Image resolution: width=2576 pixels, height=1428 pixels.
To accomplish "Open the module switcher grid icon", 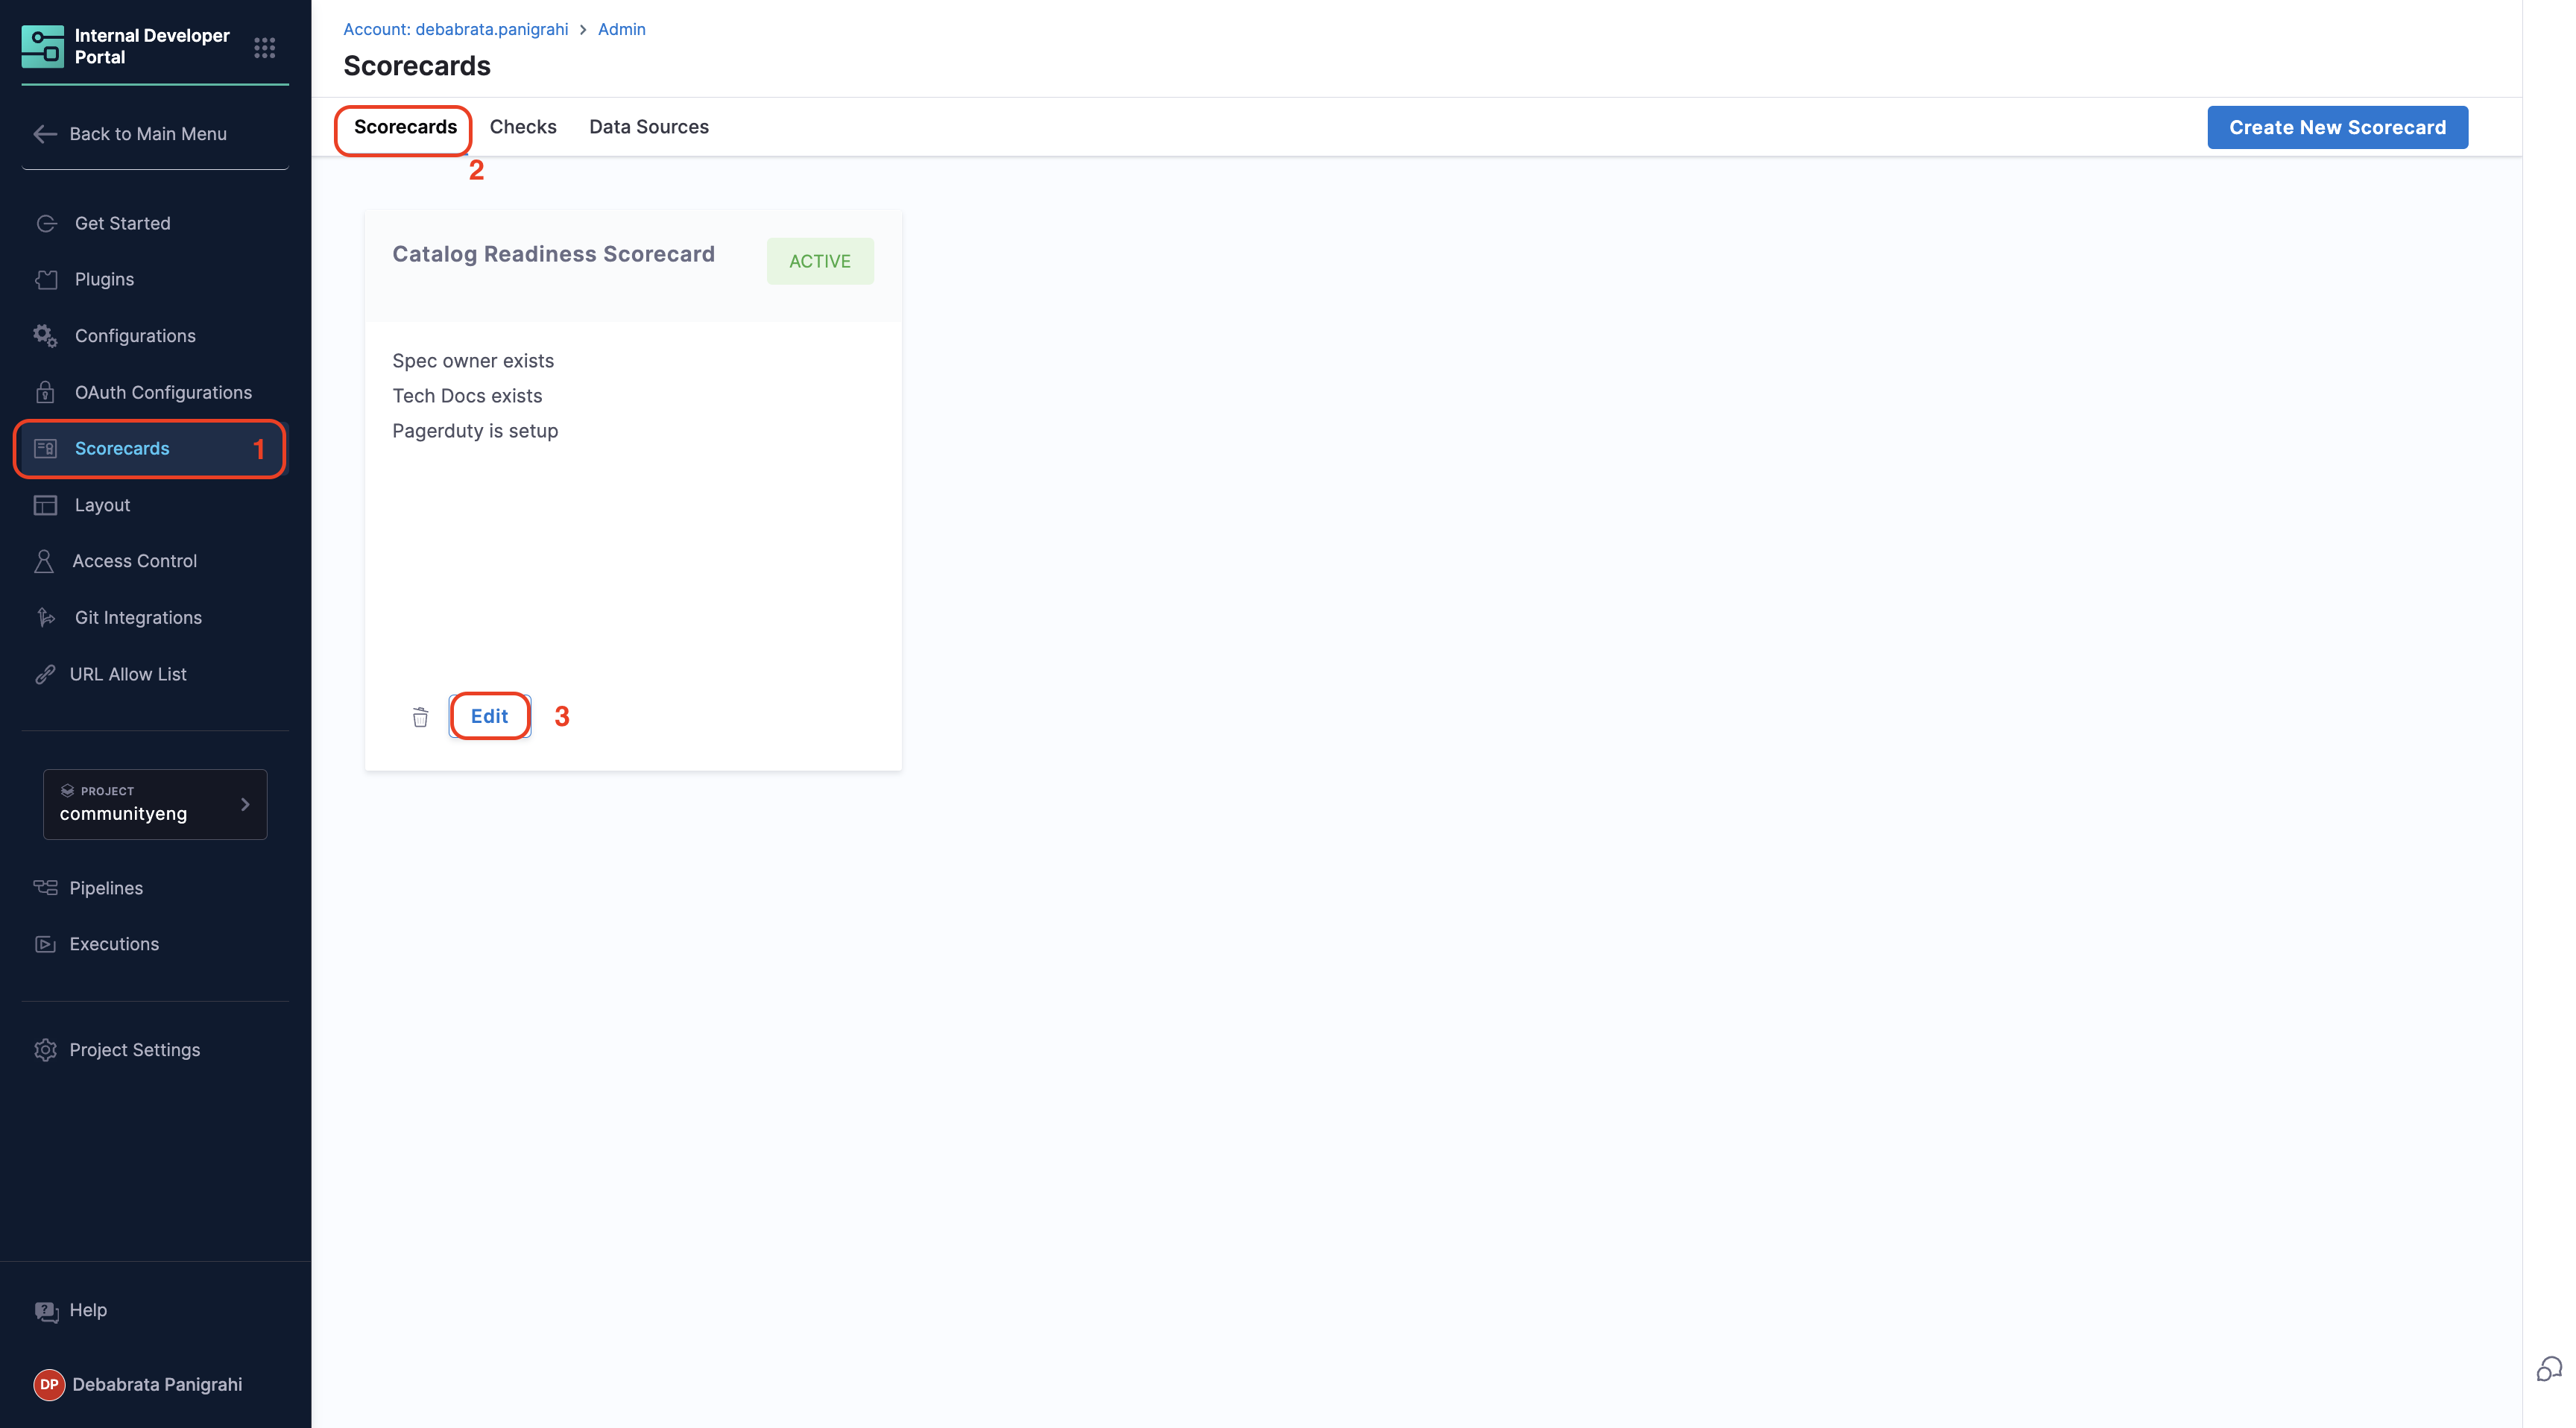I will [x=264, y=48].
